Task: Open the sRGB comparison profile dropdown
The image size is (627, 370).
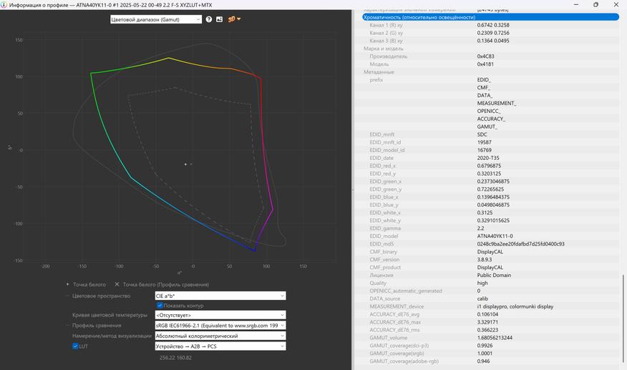Action: click(220, 326)
